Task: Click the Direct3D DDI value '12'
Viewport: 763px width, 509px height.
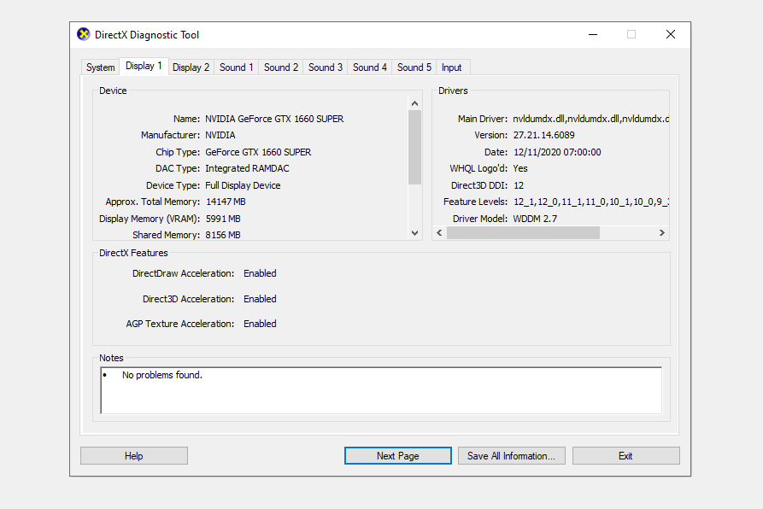Action: pos(519,185)
